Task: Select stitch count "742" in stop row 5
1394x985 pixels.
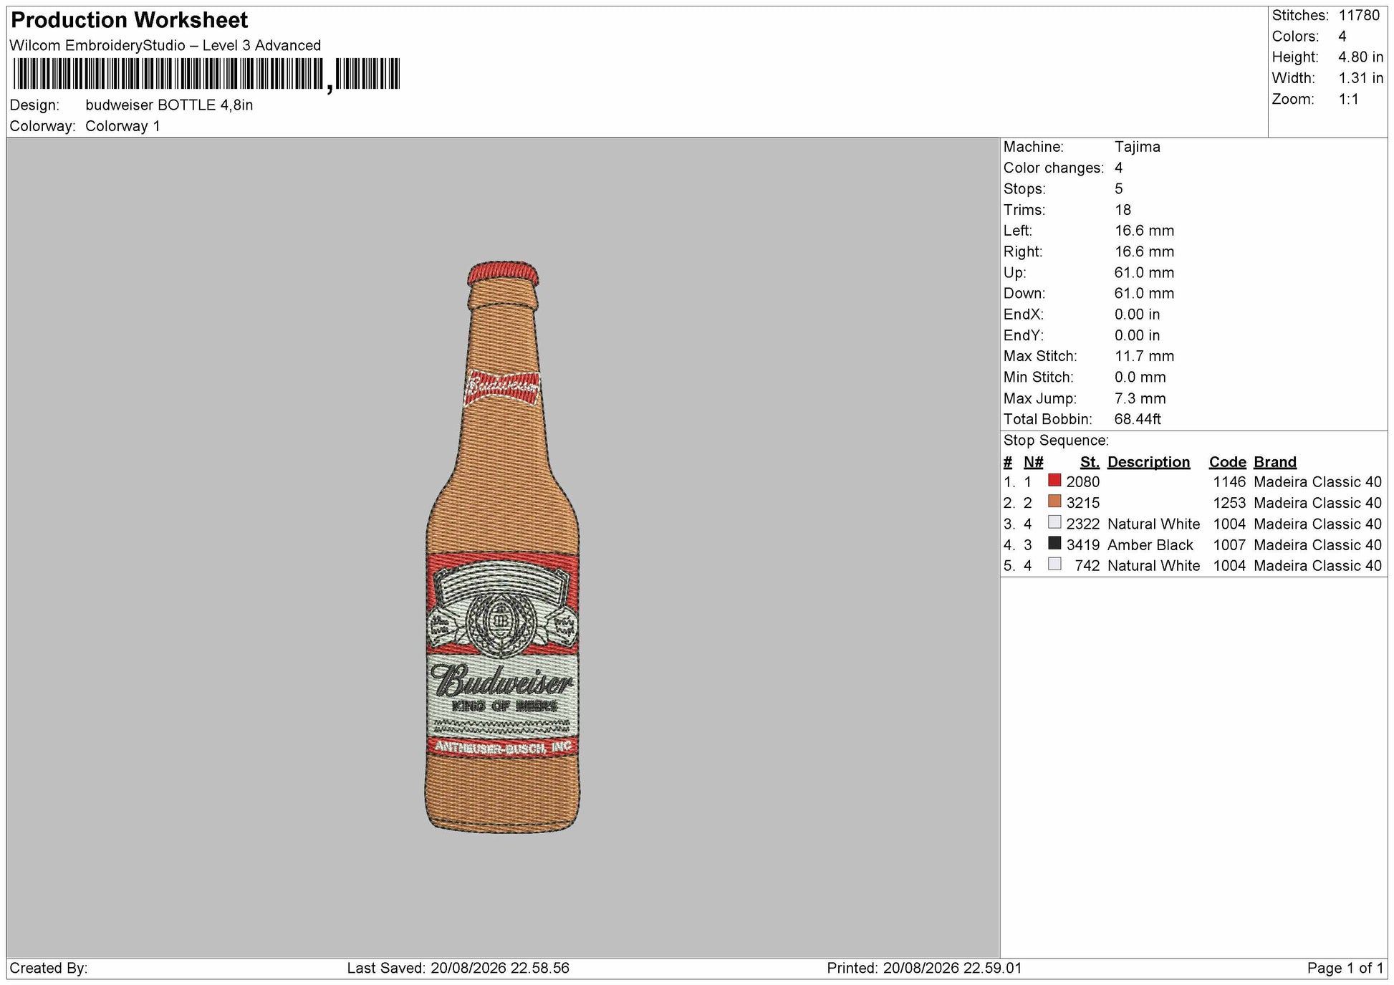Action: (x=1087, y=566)
